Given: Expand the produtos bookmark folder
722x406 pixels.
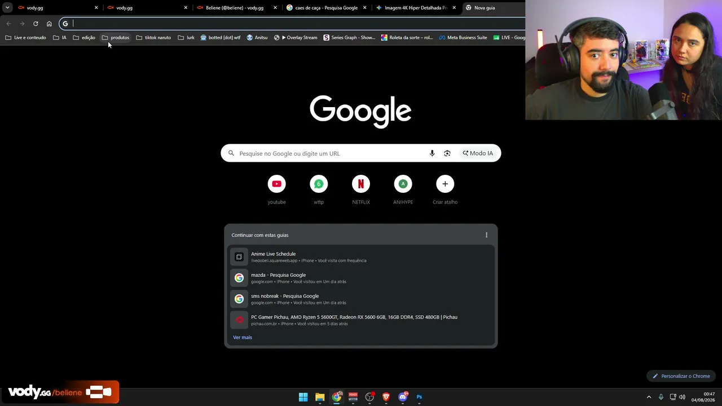Looking at the screenshot, I should [116, 38].
